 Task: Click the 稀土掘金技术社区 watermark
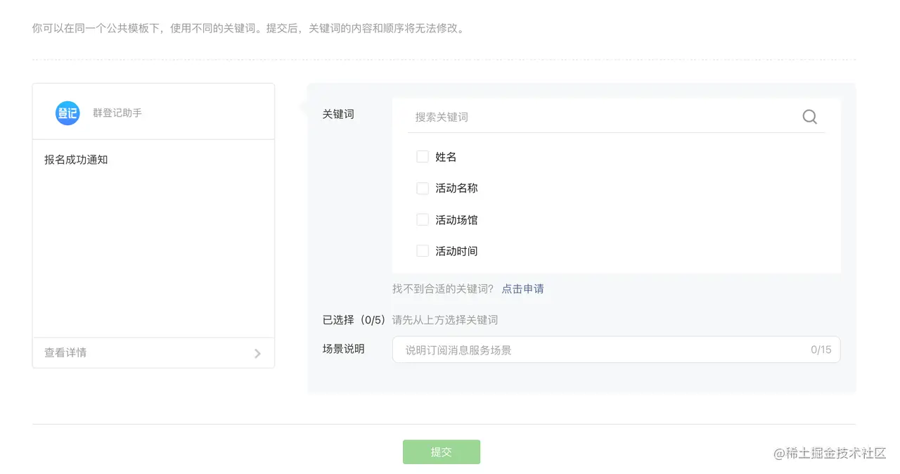pyautogui.click(x=830, y=453)
